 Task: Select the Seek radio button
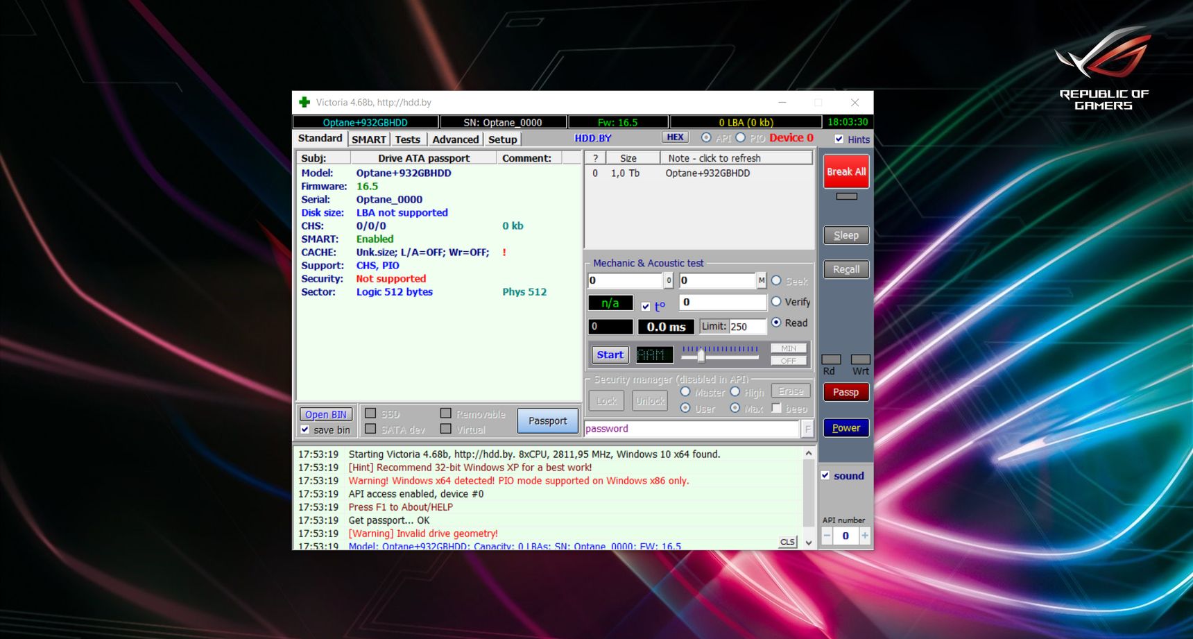click(x=776, y=280)
